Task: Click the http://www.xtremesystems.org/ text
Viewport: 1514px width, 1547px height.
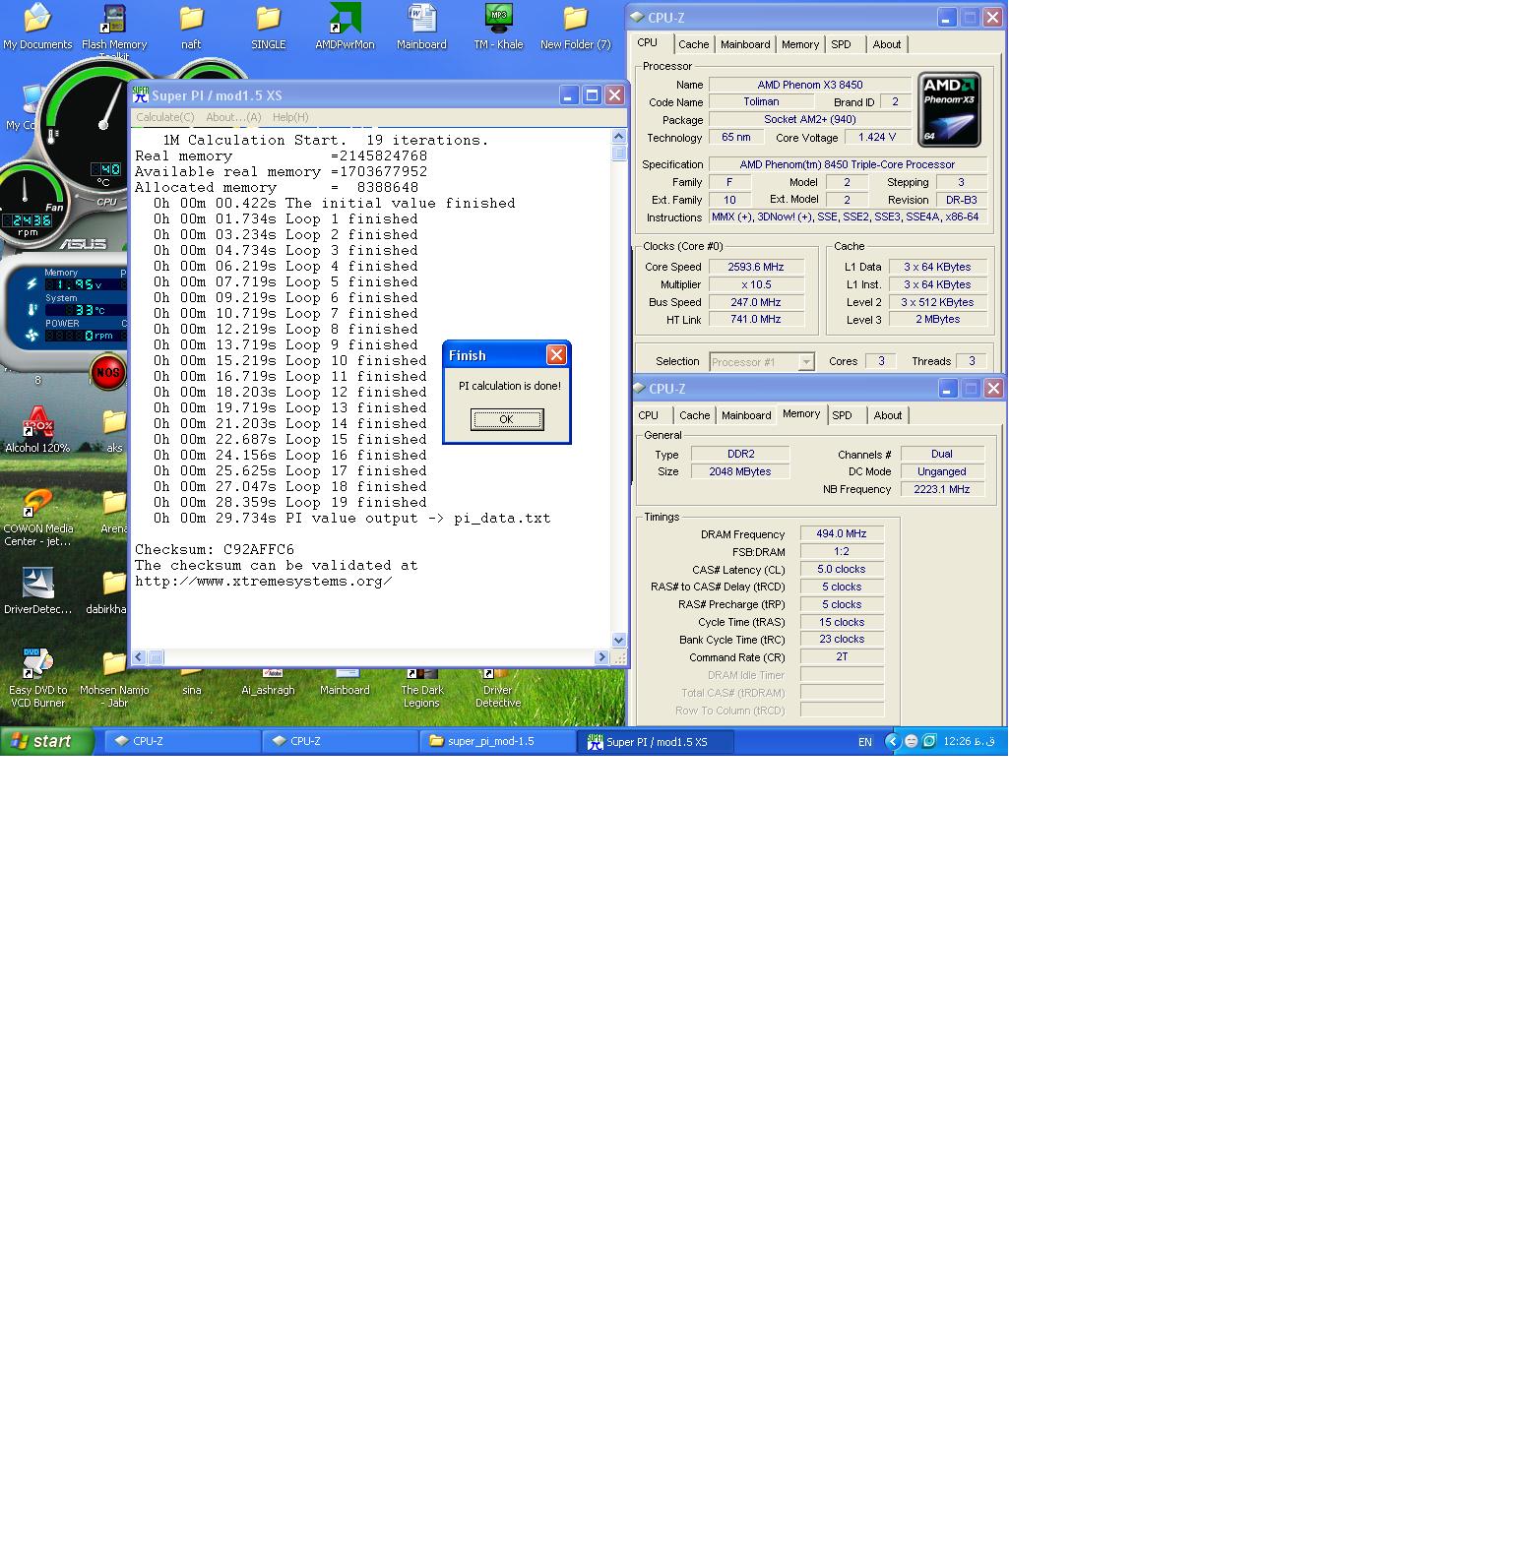Action: [264, 581]
